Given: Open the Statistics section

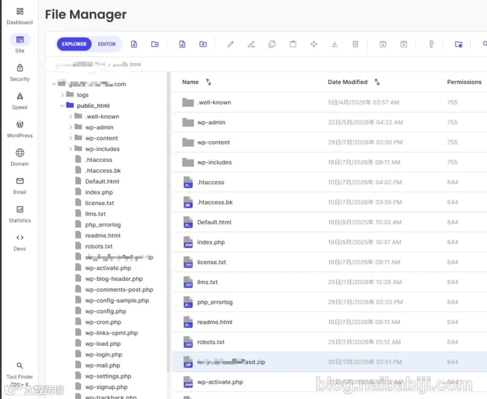Looking at the screenshot, I should coord(19,214).
